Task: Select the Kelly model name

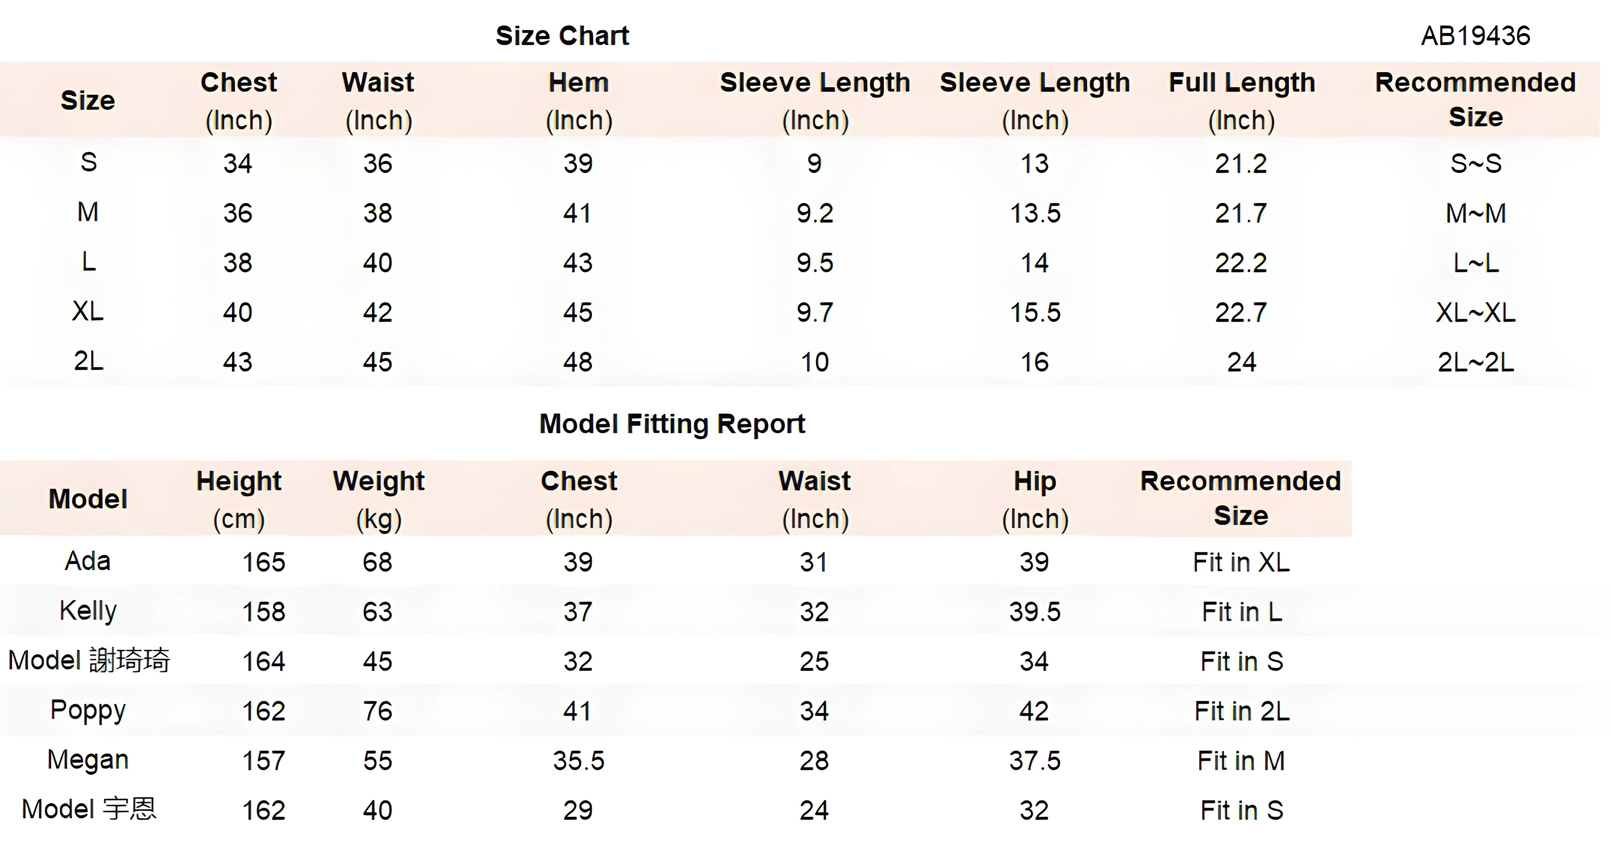Action: point(88,611)
